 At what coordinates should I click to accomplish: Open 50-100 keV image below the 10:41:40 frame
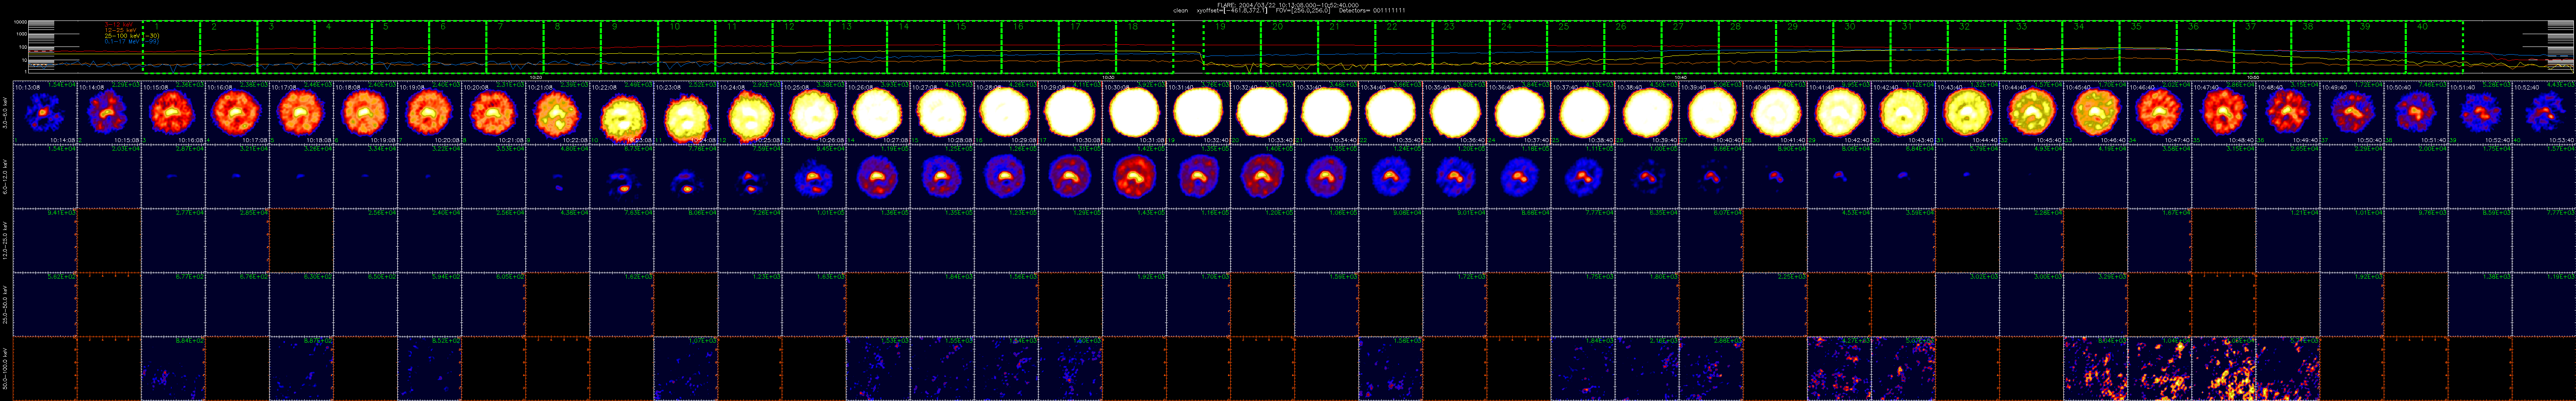[1839, 368]
